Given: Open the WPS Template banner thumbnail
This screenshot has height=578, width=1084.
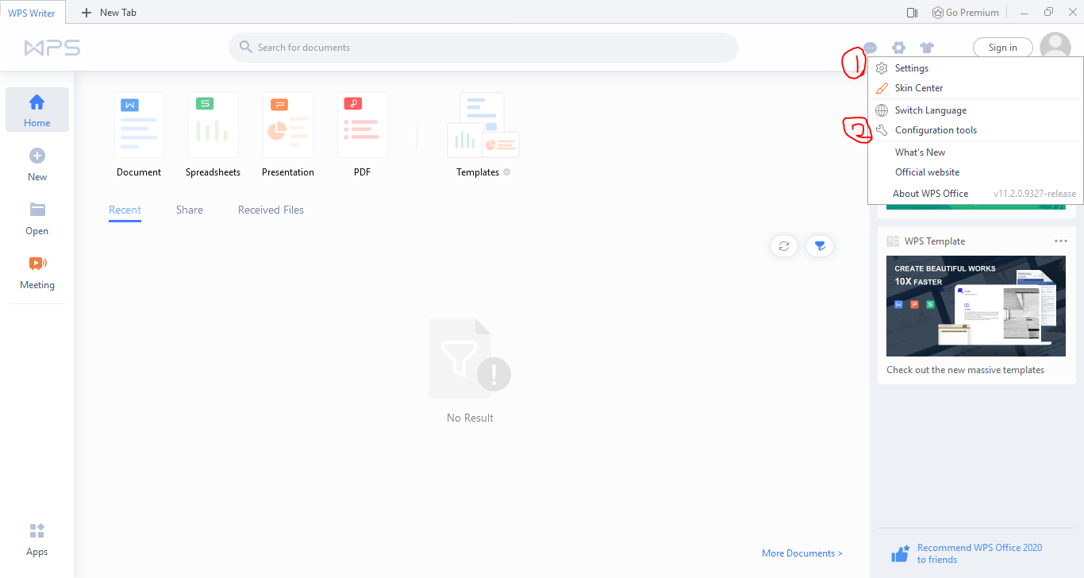Looking at the screenshot, I should 976,306.
